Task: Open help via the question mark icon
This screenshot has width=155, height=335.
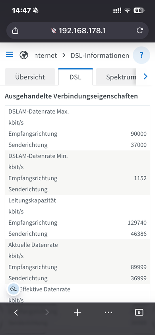Action: click(141, 55)
